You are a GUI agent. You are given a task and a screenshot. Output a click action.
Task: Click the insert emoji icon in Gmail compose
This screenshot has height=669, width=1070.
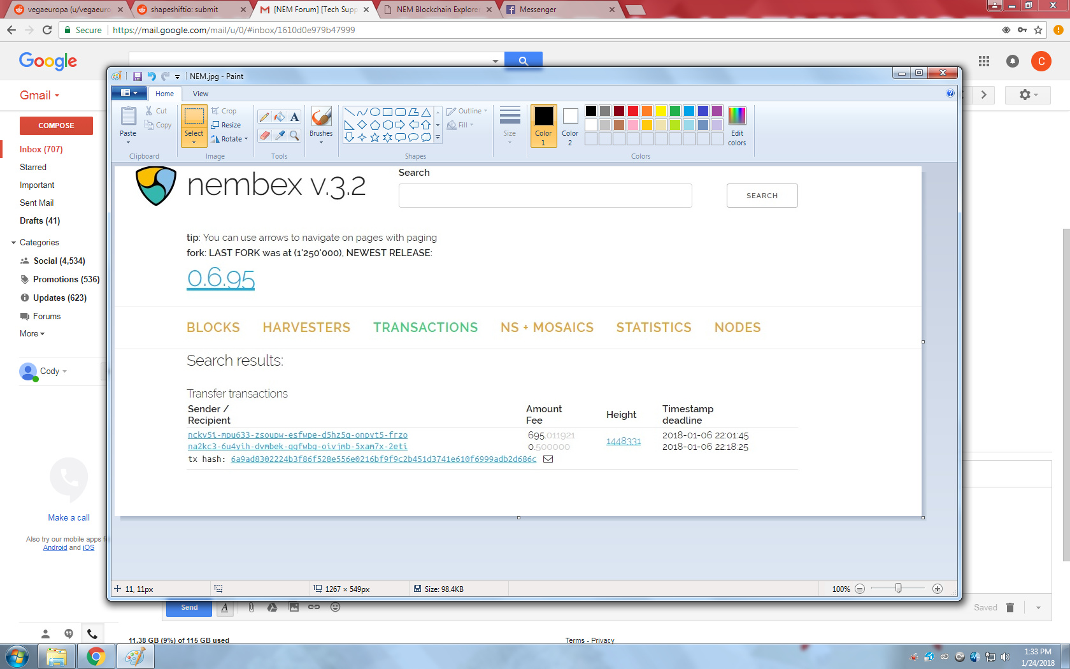tap(336, 607)
